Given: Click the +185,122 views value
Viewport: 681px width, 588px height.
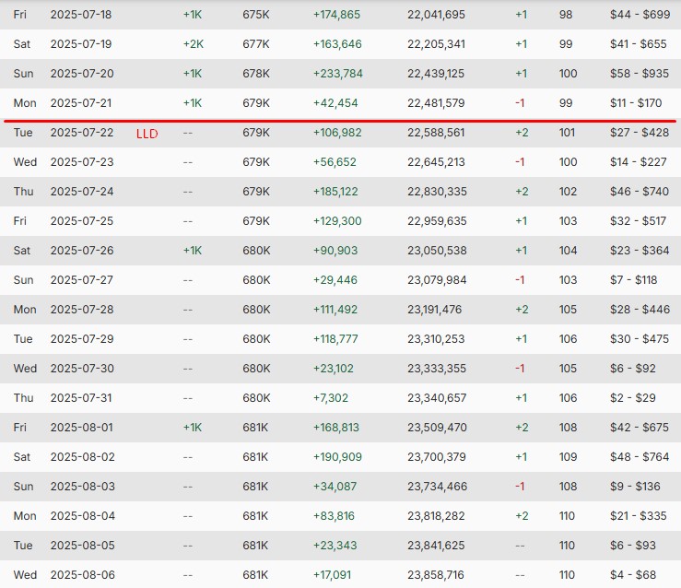Looking at the screenshot, I should coord(335,192).
